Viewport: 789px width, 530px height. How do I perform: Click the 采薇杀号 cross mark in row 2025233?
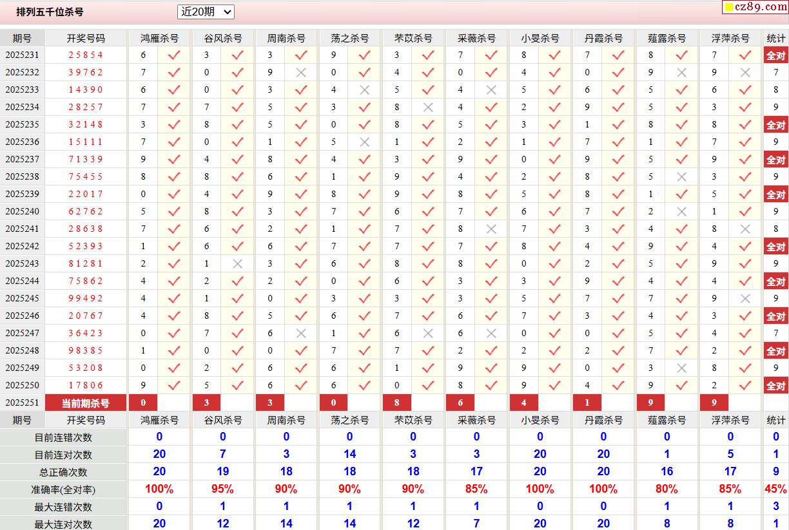tap(491, 90)
